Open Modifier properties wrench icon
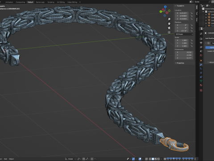Image resolution: width=214 pixels, height=161 pixels. point(201,65)
